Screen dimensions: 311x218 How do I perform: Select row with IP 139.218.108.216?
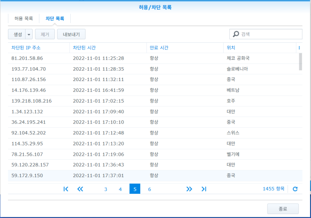pos(155,101)
